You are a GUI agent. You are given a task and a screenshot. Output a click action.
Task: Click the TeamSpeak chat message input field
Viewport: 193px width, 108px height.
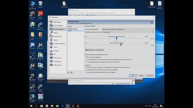point(100,81)
